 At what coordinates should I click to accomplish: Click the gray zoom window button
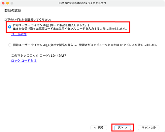point(12,3)
